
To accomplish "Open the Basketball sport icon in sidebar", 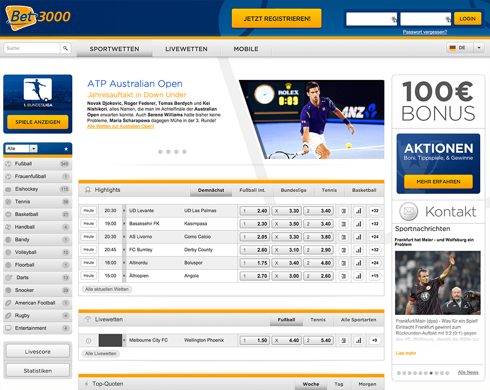I will pos(8,215).
